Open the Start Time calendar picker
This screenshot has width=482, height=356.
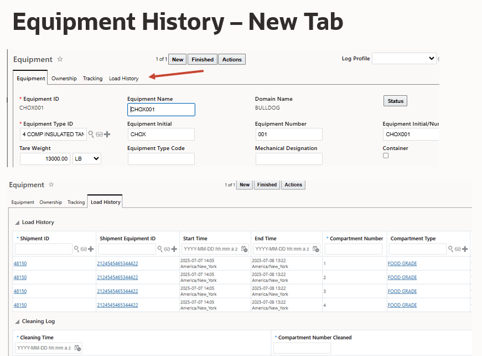pos(245,249)
